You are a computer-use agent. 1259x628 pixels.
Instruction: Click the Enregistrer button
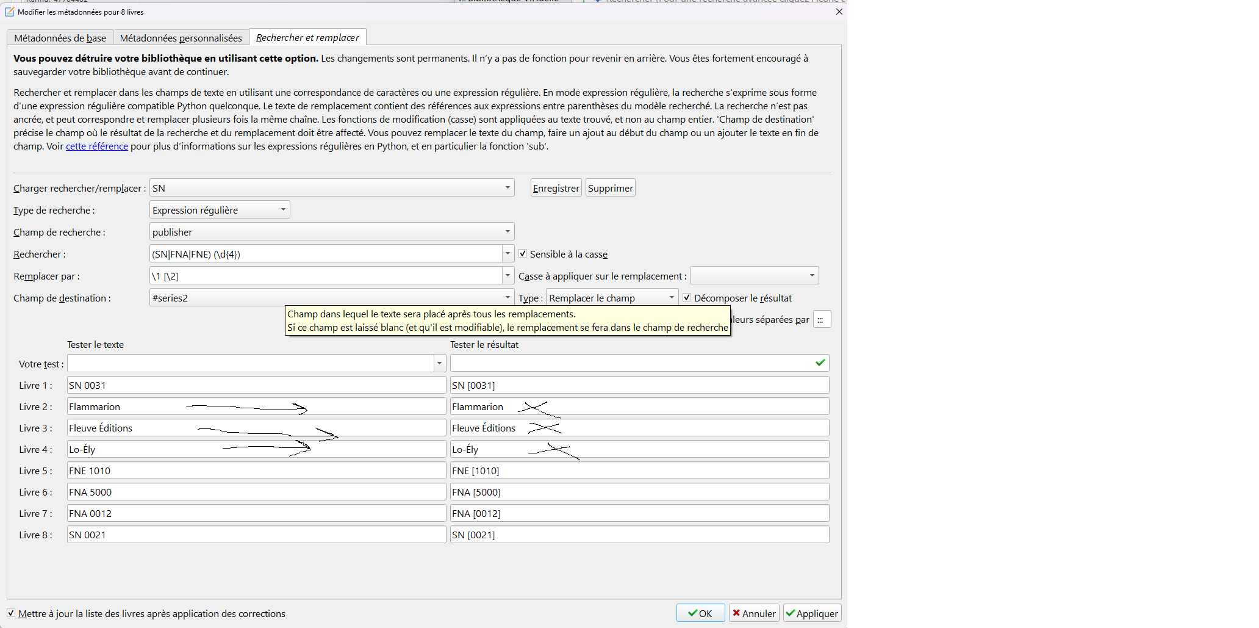click(556, 188)
